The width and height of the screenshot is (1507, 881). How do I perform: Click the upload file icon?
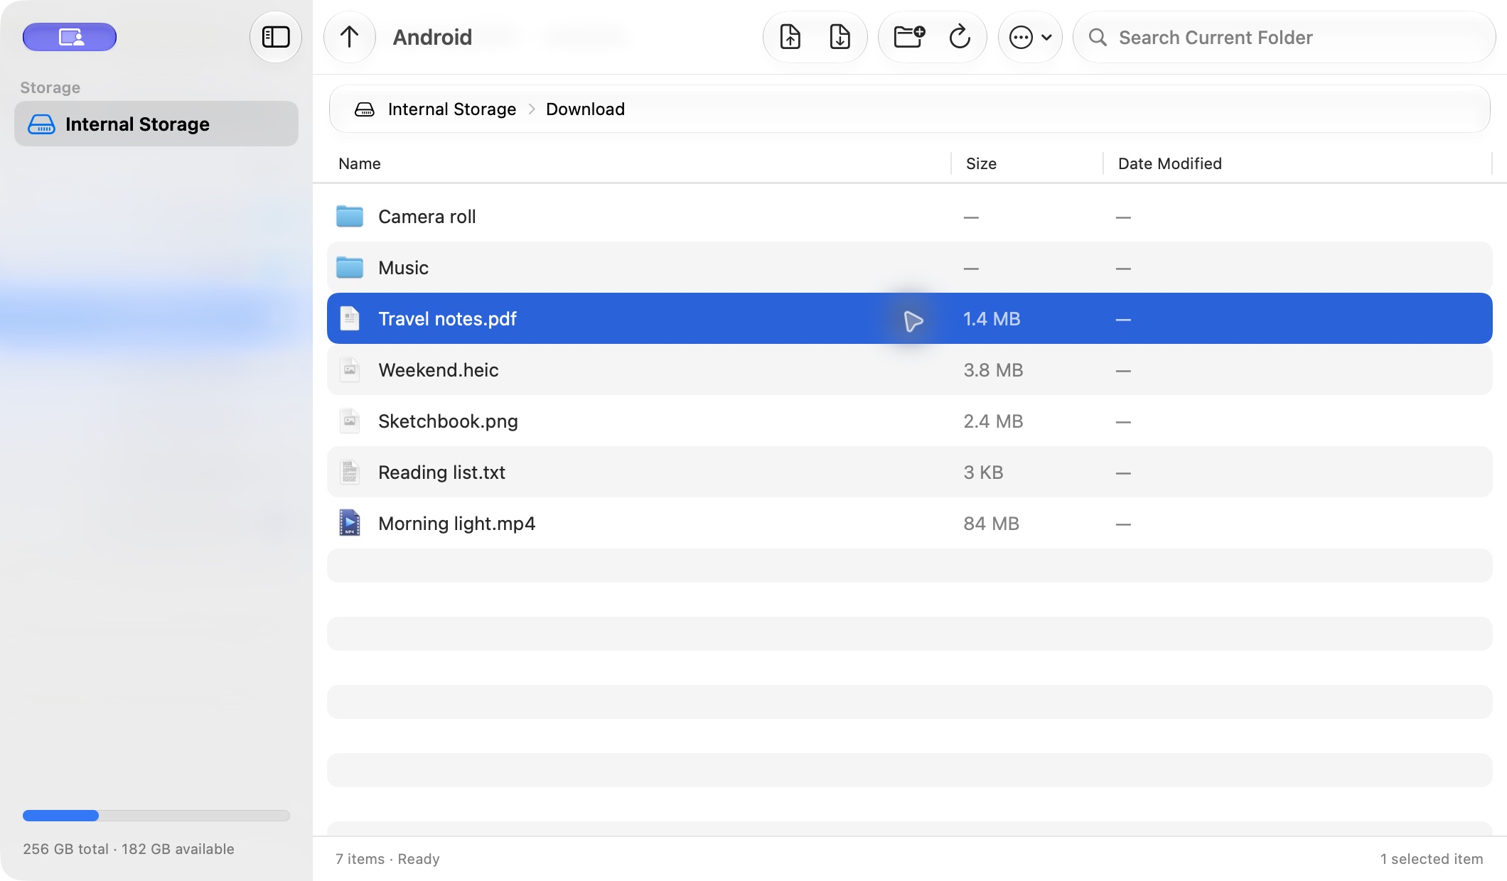point(790,37)
